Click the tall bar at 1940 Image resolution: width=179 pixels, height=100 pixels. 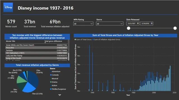click(x=93, y=72)
